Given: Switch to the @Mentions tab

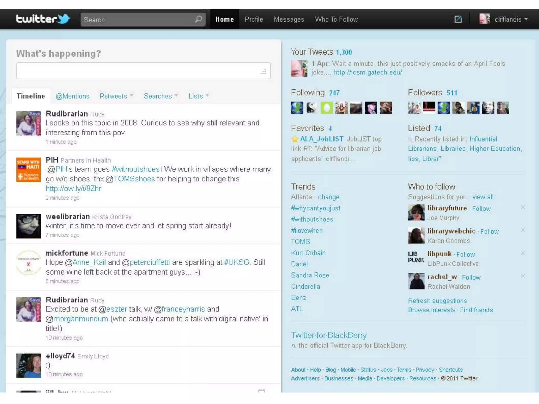Looking at the screenshot, I should (72, 96).
